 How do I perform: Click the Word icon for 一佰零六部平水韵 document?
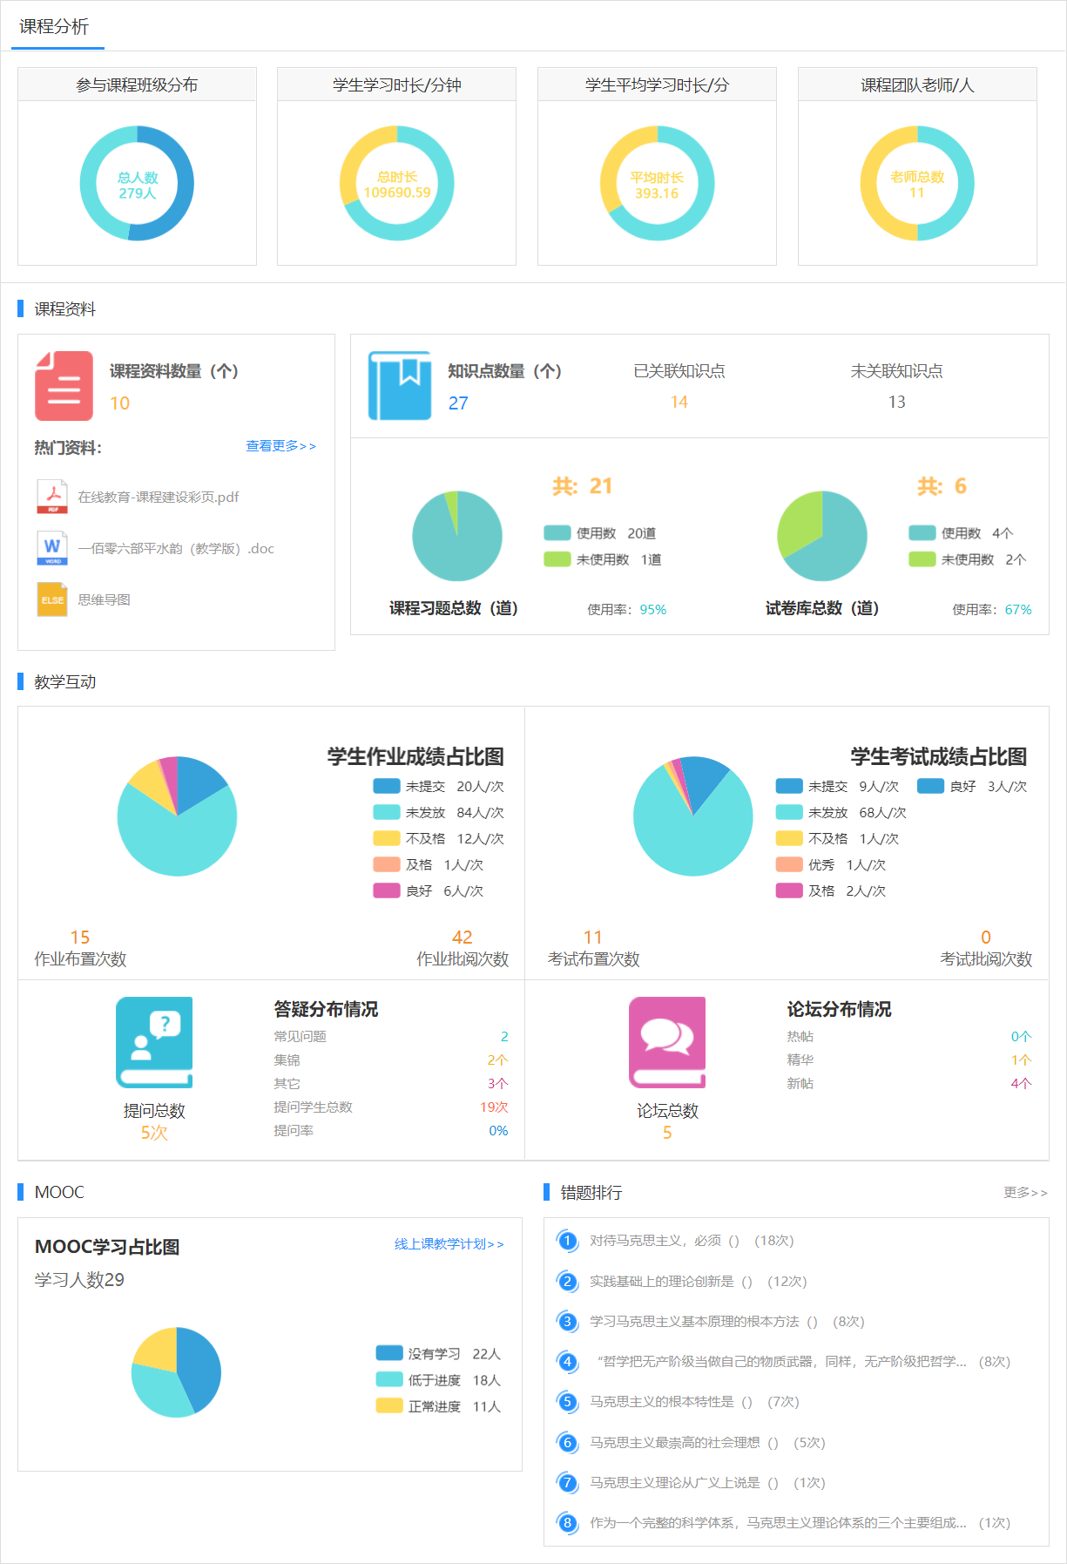point(52,548)
